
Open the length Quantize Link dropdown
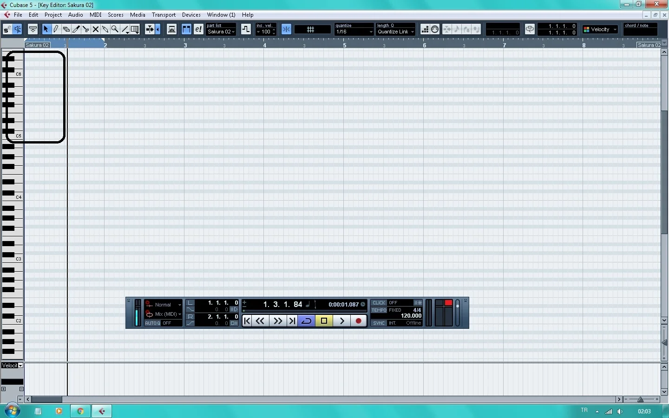tap(395, 32)
